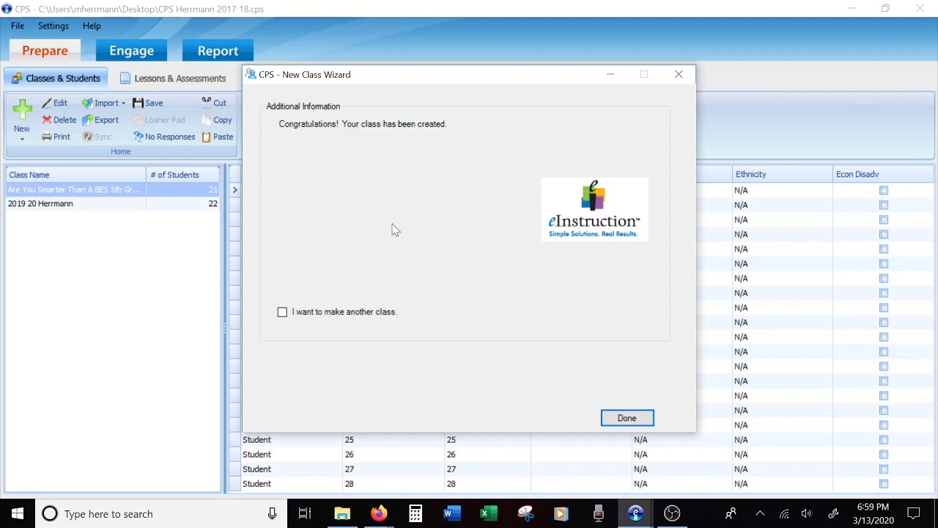Switch to the Report tab
Screen dimensions: 938x528
pos(218,51)
